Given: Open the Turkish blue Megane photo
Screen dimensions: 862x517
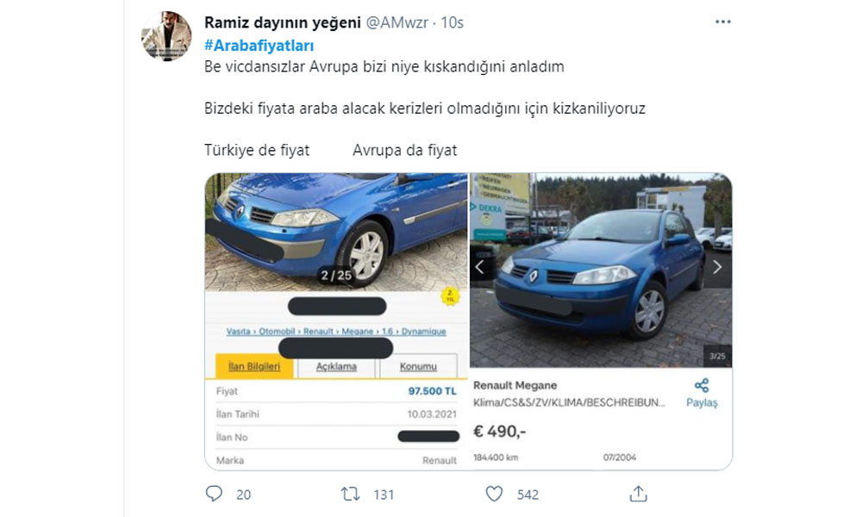Looking at the screenshot, I should [x=336, y=232].
